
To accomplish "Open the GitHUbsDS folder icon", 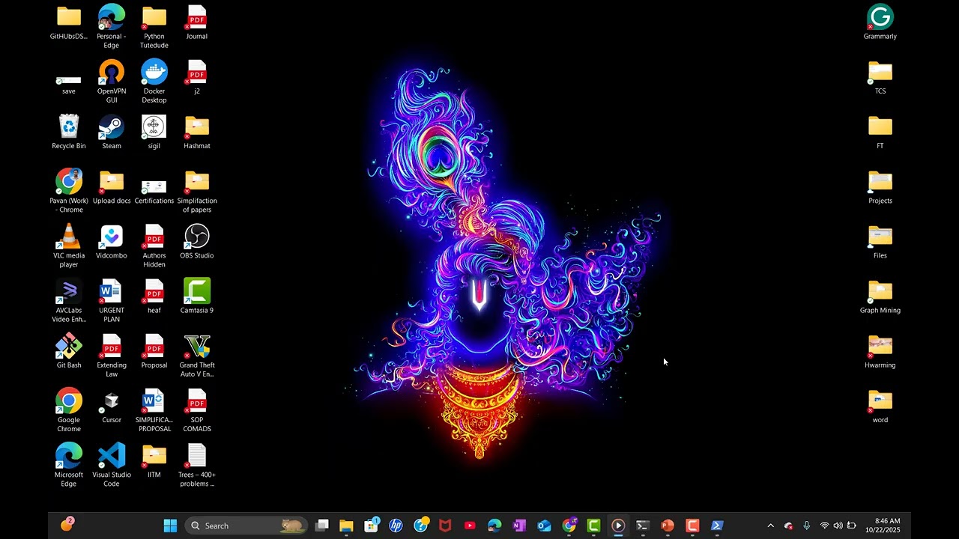I will (69, 16).
